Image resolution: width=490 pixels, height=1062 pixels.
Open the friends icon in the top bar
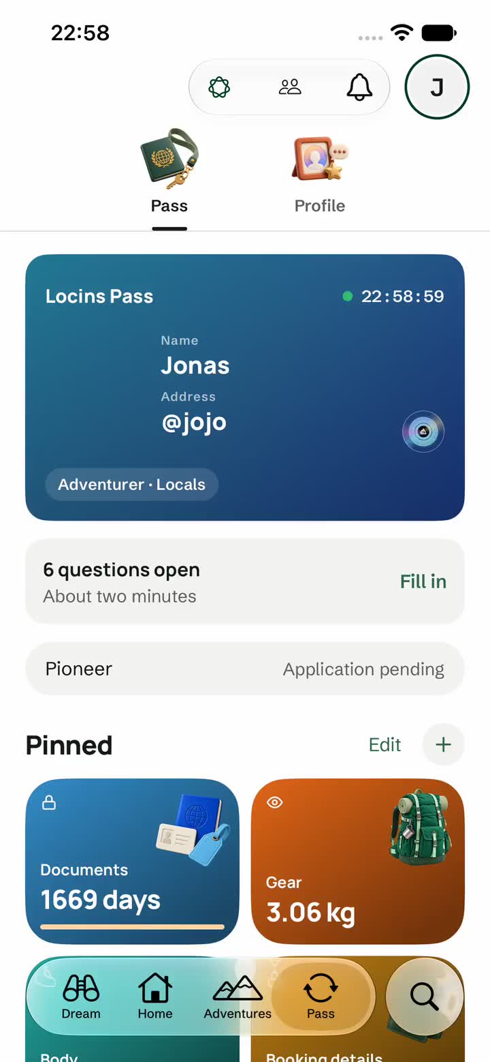pyautogui.click(x=290, y=87)
